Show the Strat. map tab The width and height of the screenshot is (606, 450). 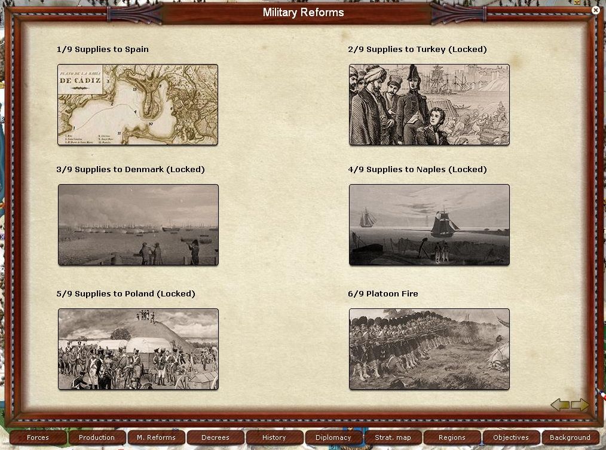[393, 437]
